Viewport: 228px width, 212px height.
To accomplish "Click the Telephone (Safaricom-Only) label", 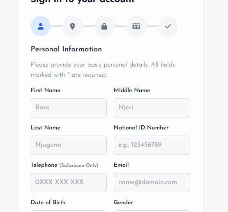I will pos(64,165).
